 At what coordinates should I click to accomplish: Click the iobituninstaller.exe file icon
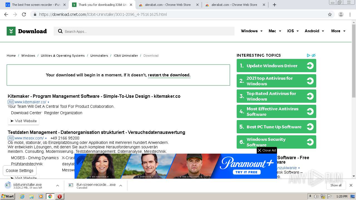pos(8,185)
